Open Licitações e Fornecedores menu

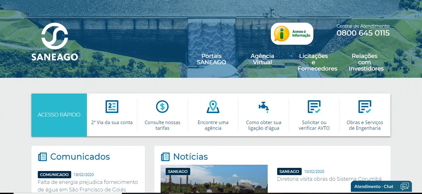pyautogui.click(x=317, y=62)
